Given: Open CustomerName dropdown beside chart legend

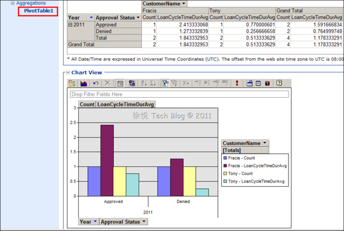Looking at the screenshot, I should (265, 143).
